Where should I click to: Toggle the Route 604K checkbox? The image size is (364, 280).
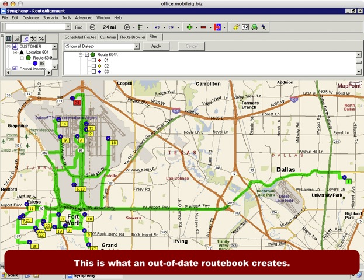click(86, 54)
